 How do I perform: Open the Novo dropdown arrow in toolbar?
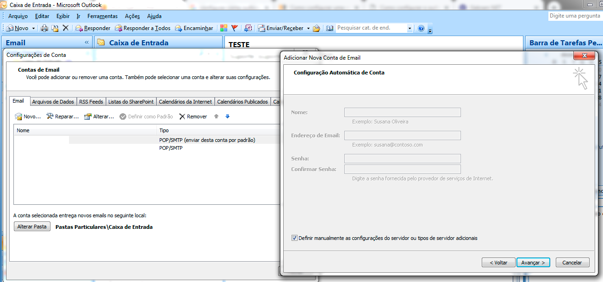[x=33, y=28]
